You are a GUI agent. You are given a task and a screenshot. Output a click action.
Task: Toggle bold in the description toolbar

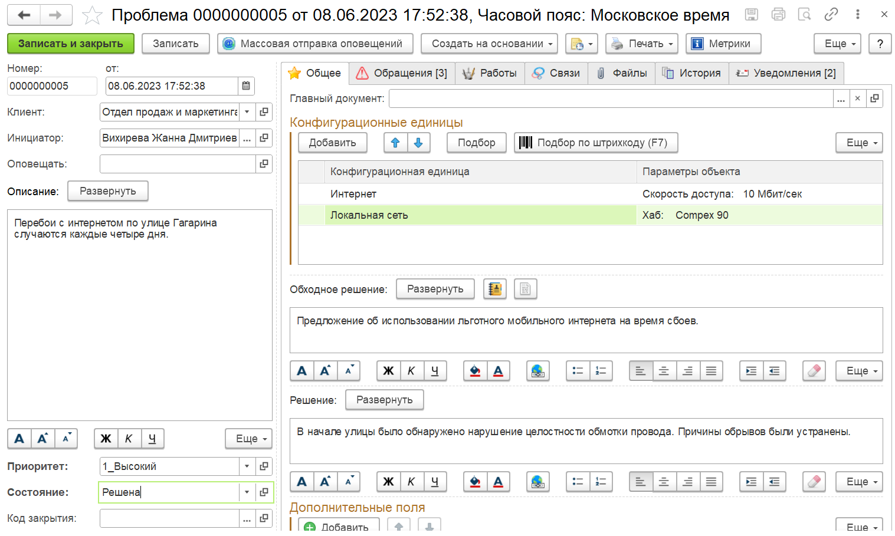point(106,439)
